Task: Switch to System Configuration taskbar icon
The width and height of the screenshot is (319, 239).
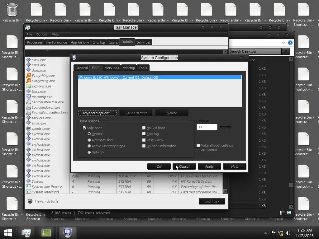Action: pos(67,232)
